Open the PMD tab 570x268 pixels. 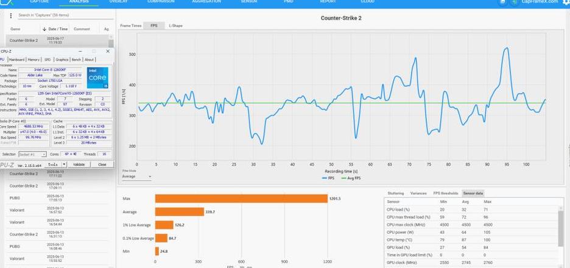point(288,2)
